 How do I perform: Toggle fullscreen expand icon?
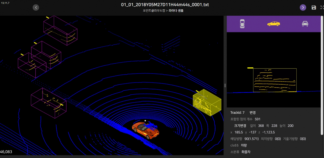click(322, 8)
